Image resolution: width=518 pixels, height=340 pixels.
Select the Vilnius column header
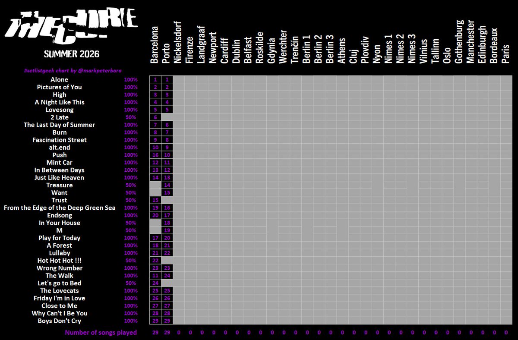point(423,51)
